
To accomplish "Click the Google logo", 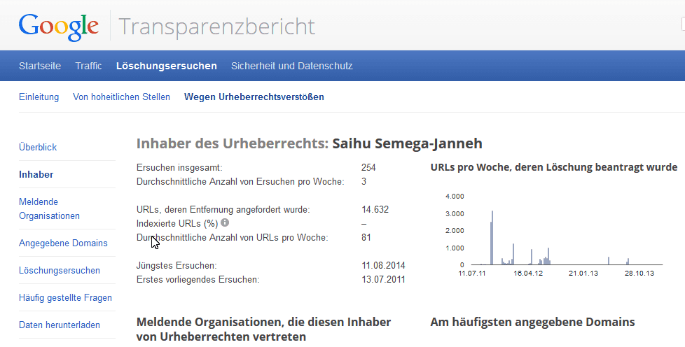I will point(59,27).
